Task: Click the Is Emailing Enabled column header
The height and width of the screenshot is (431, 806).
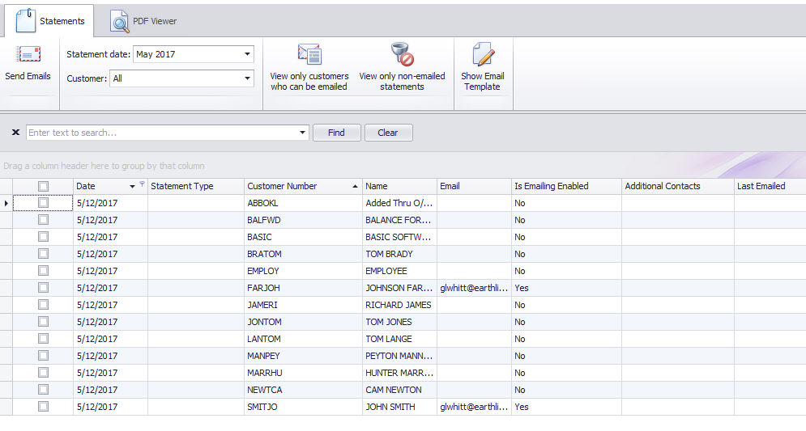Action: point(566,186)
